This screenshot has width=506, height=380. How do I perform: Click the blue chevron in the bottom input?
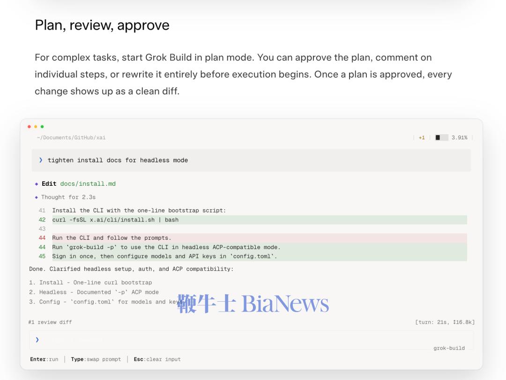pos(37,340)
